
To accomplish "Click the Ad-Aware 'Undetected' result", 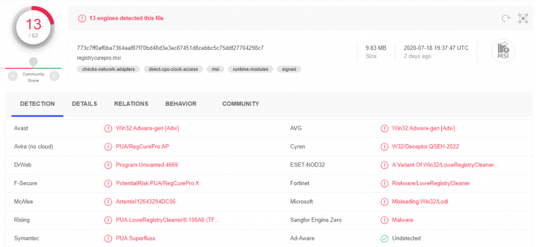I will 406,238.
